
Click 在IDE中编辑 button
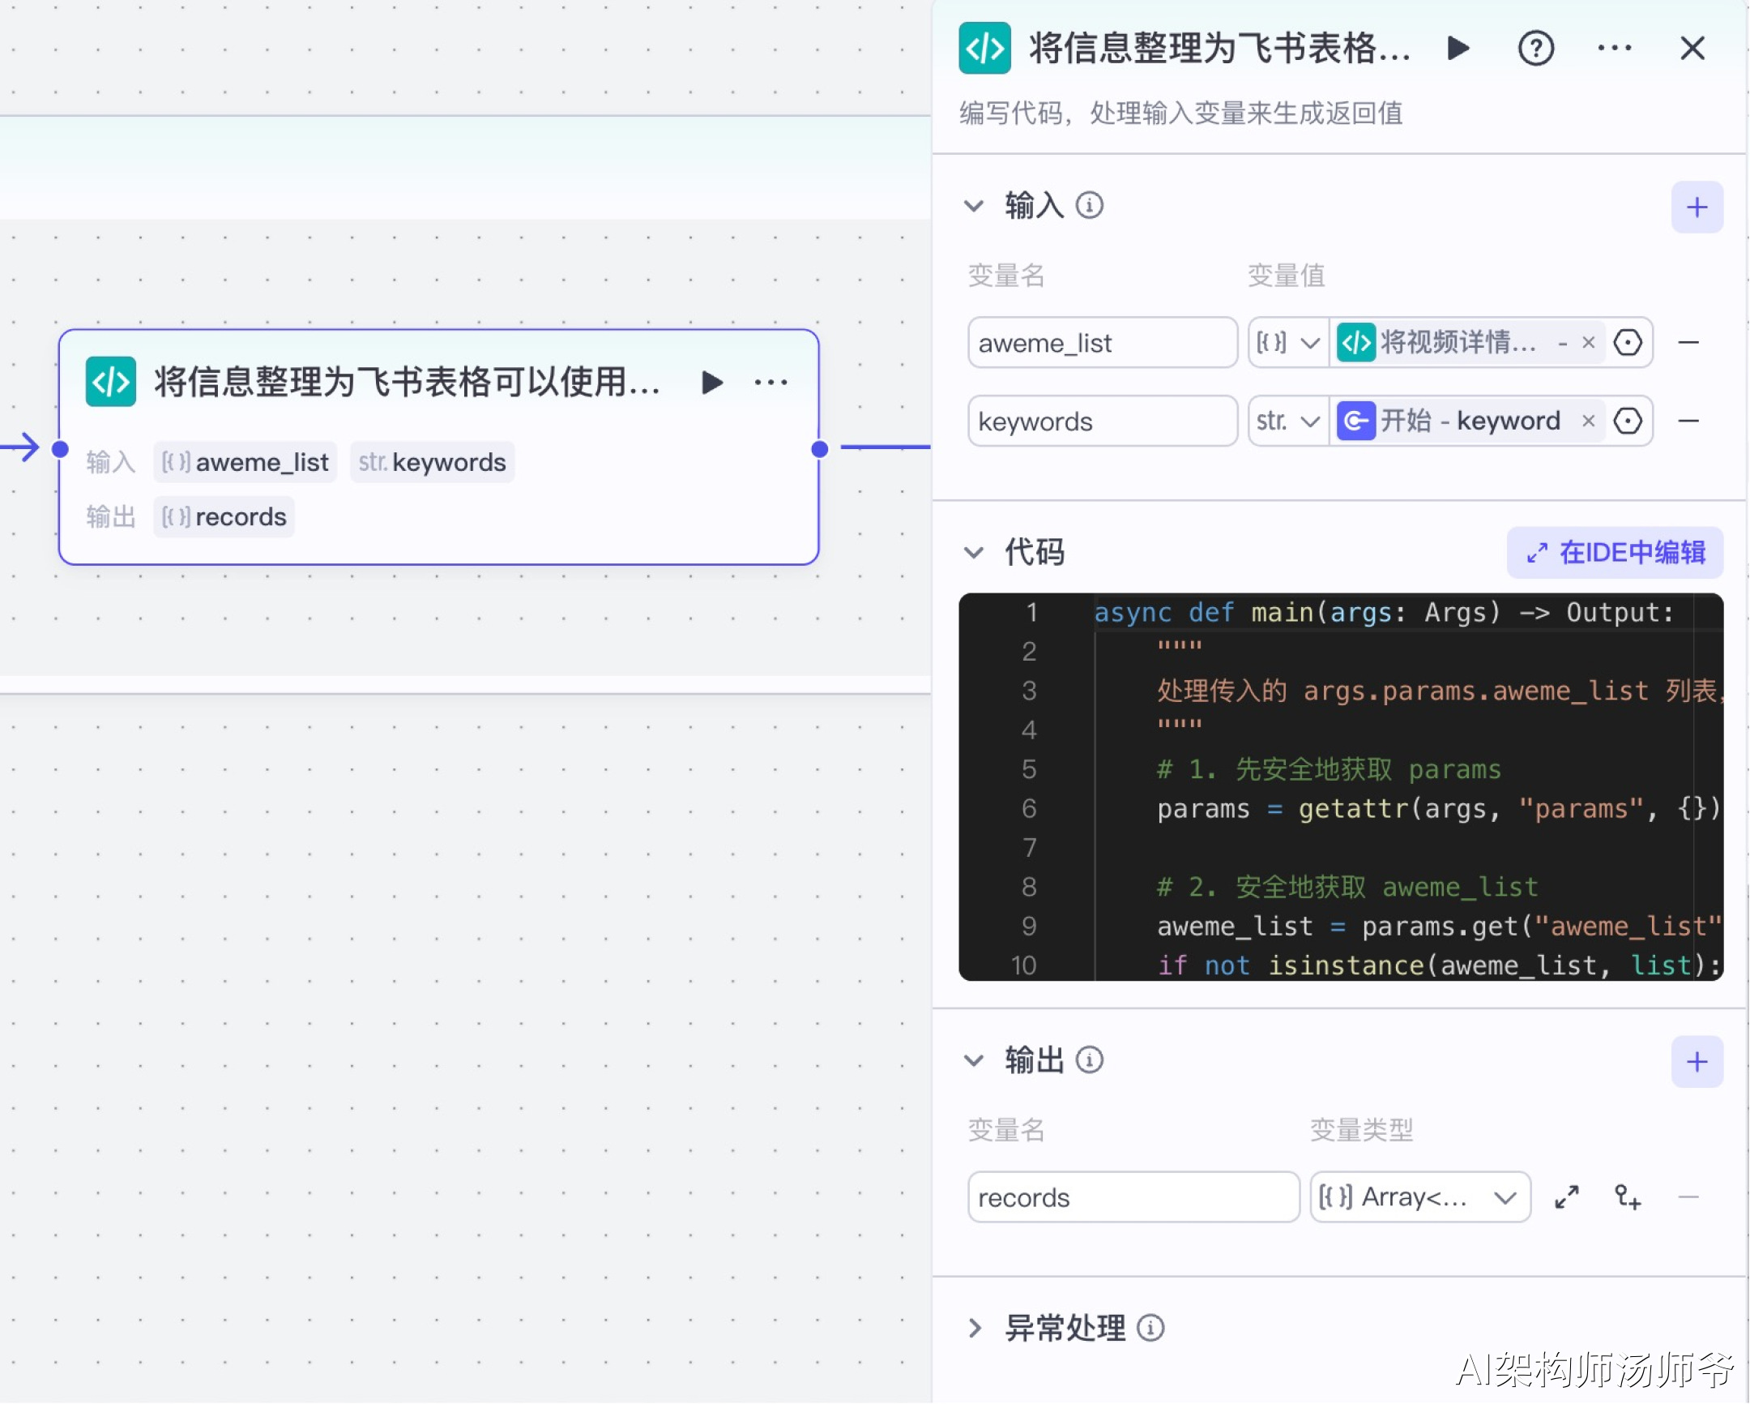[1616, 553]
